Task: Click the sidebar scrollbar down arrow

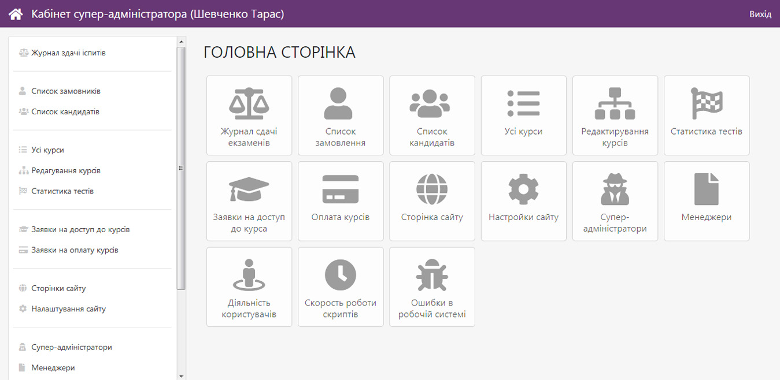Action: pos(181,376)
